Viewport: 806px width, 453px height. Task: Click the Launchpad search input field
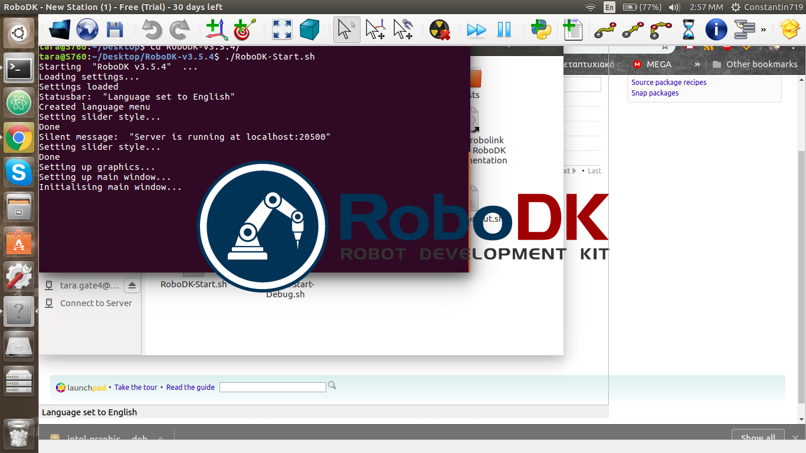(x=273, y=387)
